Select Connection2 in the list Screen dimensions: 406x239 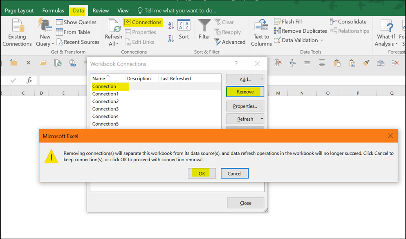pos(156,101)
